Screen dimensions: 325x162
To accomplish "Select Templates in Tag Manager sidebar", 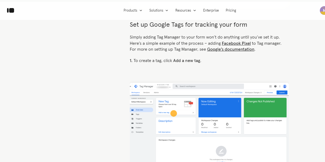I will pos(140,132).
